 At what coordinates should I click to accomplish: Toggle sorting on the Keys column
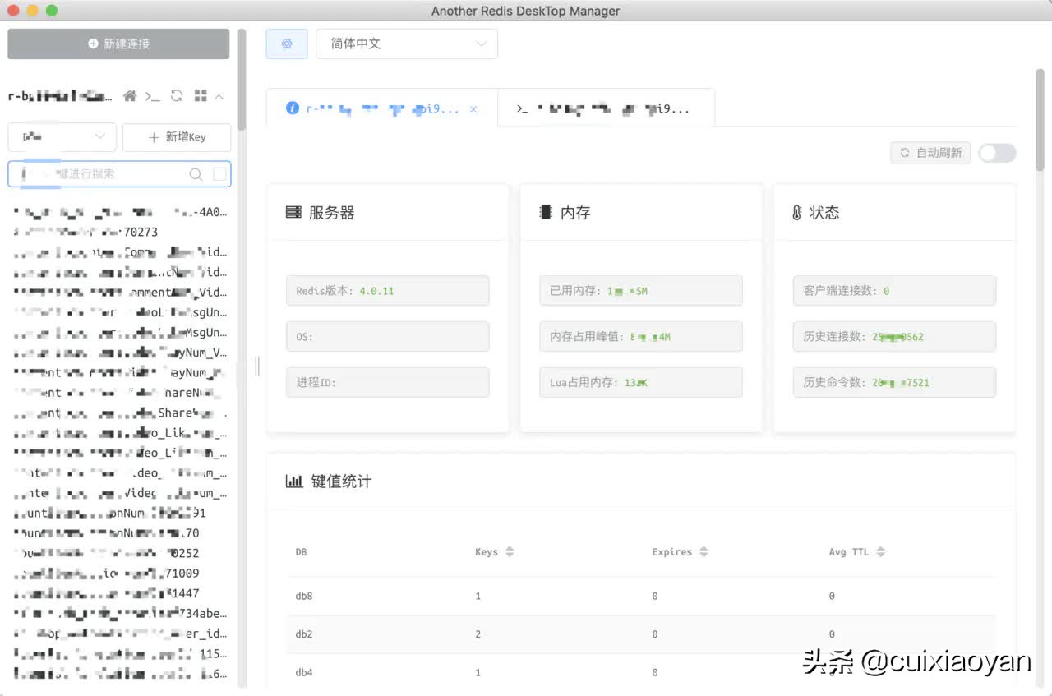coord(510,551)
